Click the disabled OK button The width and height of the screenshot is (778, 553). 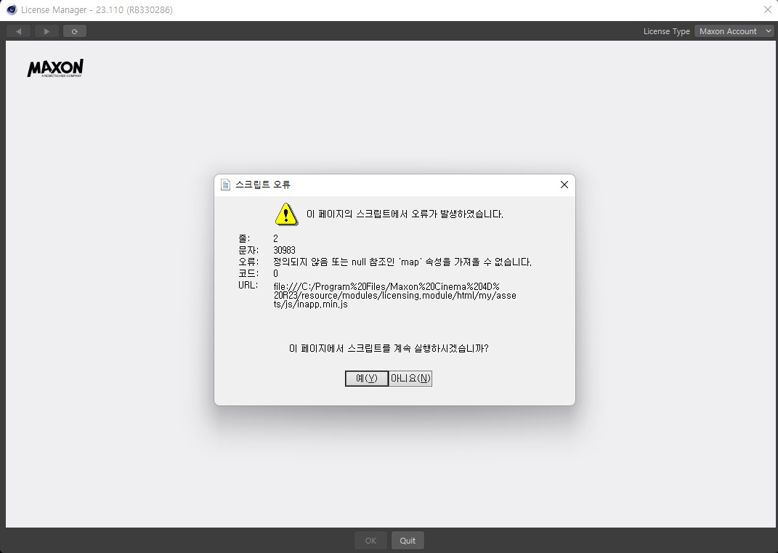370,541
